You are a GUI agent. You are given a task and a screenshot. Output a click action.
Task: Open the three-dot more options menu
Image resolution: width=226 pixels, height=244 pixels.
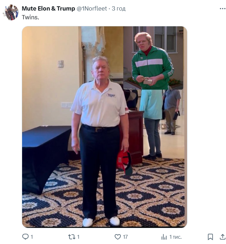[222, 8]
